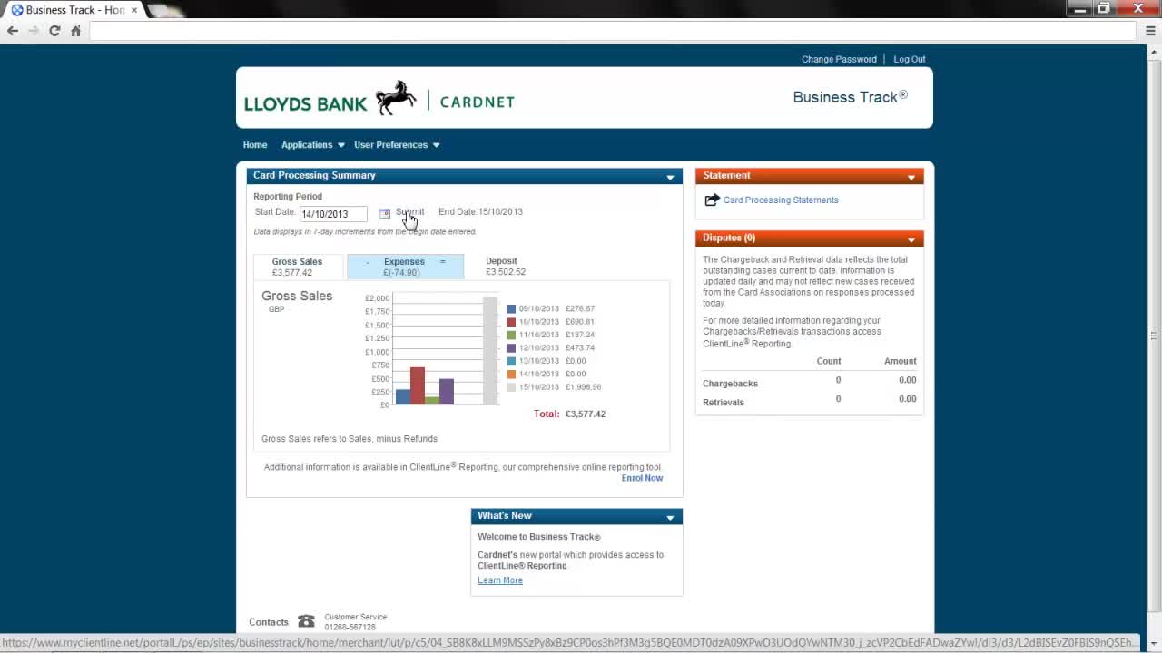1162x653 pixels.
Task: Collapse the Disputes panel
Action: (911, 239)
